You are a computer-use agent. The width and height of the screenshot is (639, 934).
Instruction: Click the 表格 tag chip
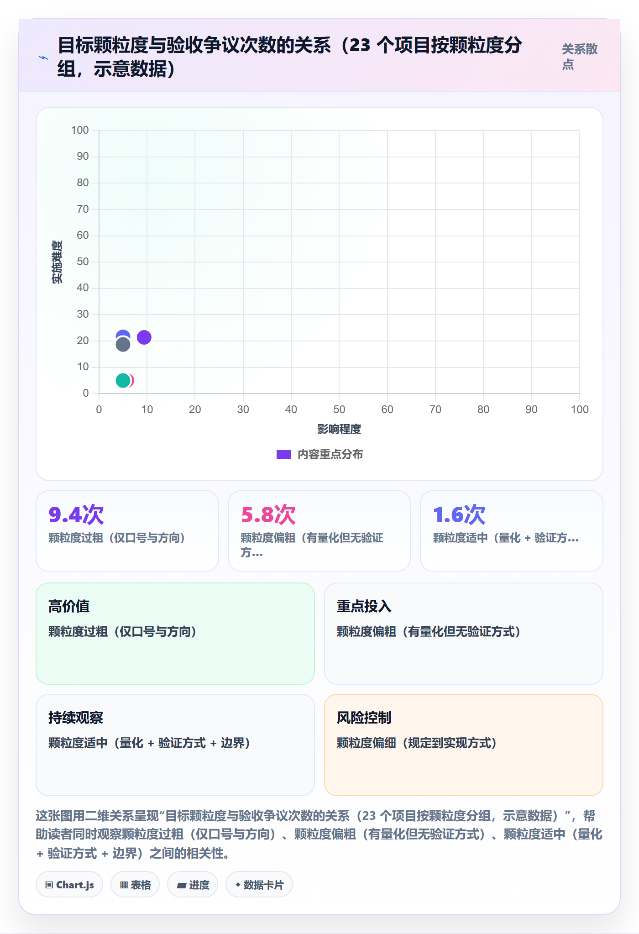tap(135, 885)
